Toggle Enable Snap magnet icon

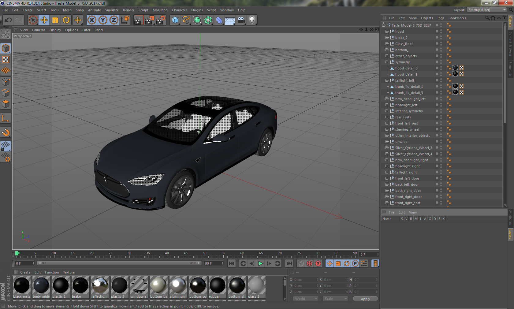[x=6, y=132]
